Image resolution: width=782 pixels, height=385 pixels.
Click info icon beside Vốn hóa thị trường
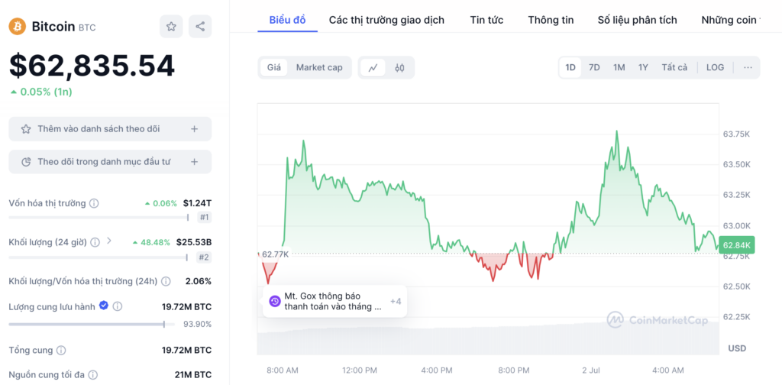tap(94, 203)
